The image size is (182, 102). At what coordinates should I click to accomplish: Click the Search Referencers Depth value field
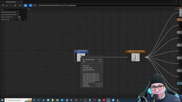point(22,12)
